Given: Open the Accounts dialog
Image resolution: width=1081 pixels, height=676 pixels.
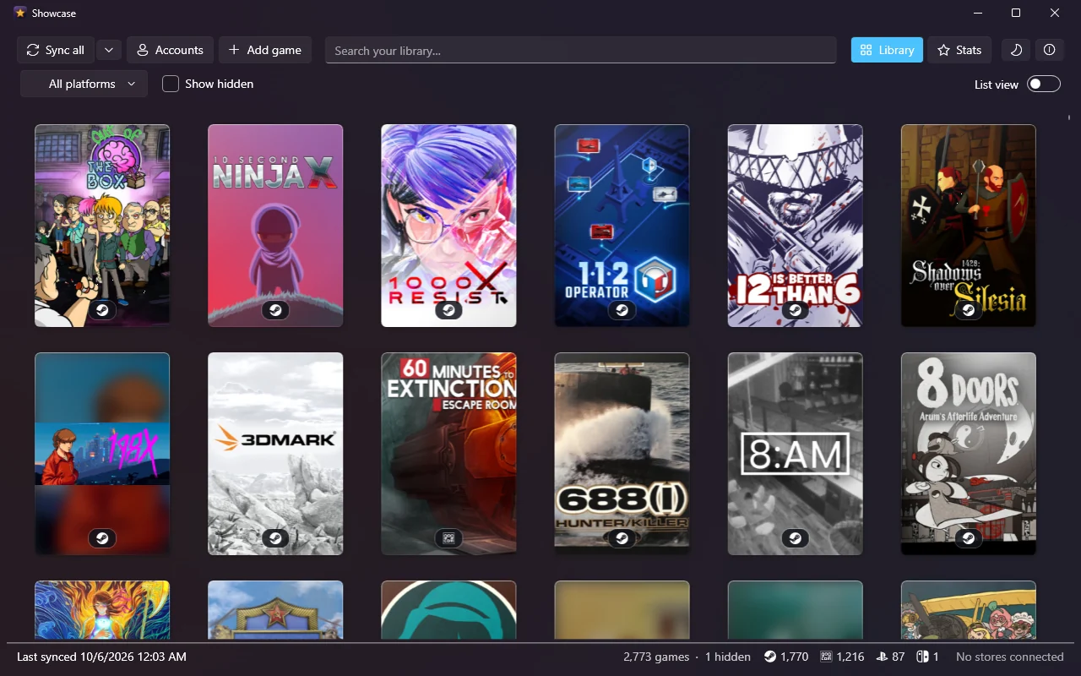Looking at the screenshot, I should tap(170, 50).
